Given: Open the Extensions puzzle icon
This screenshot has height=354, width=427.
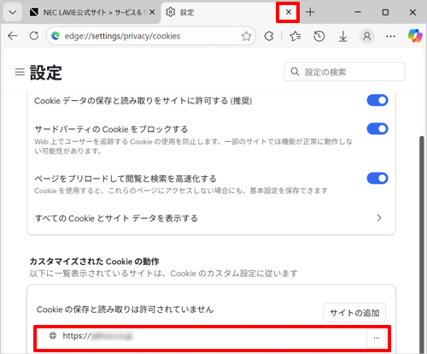Looking at the screenshot, I should point(269,36).
